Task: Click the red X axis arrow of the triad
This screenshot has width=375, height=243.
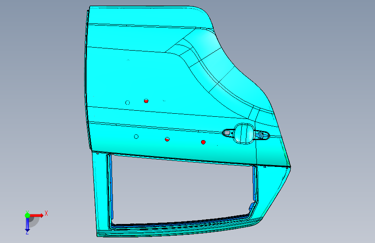Action: pyautogui.click(x=36, y=215)
